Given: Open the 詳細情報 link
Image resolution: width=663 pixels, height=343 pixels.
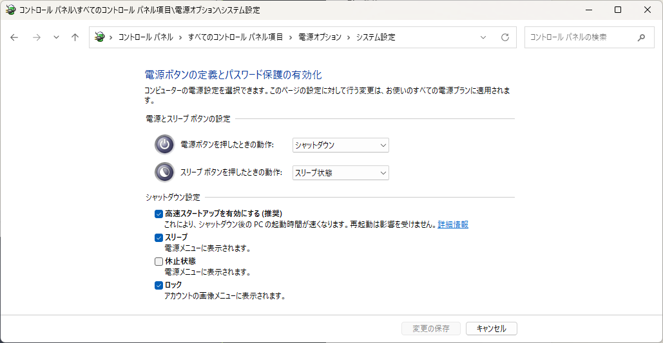Looking at the screenshot, I should coord(453,225).
